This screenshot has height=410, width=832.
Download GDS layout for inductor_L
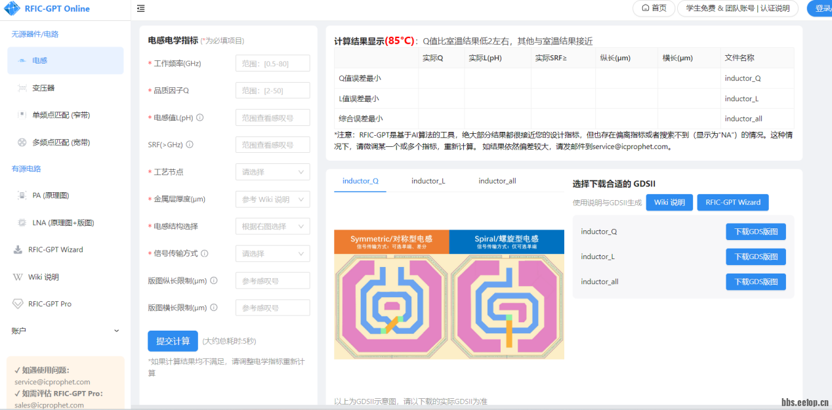click(x=756, y=256)
